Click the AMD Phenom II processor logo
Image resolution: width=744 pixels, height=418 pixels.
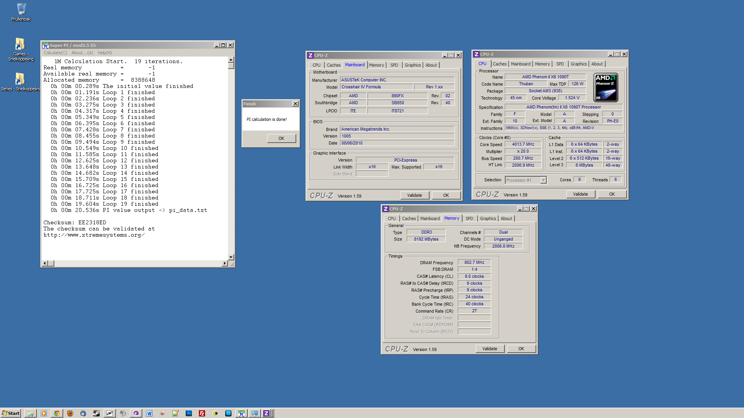tap(606, 88)
